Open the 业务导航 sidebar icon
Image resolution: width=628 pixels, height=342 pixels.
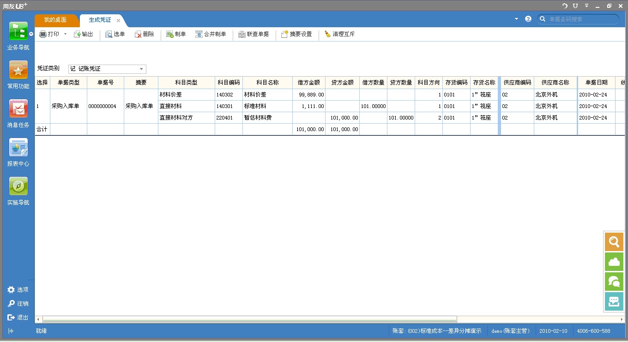[x=18, y=31]
